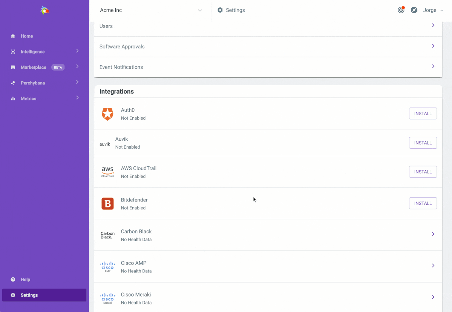Image resolution: width=452 pixels, height=312 pixels.
Task: Click the Carbon Black logo
Action: coord(107,235)
